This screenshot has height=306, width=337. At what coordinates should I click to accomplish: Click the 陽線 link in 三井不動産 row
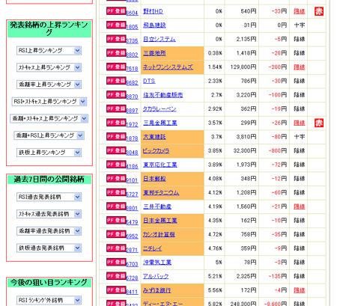[x=299, y=206]
